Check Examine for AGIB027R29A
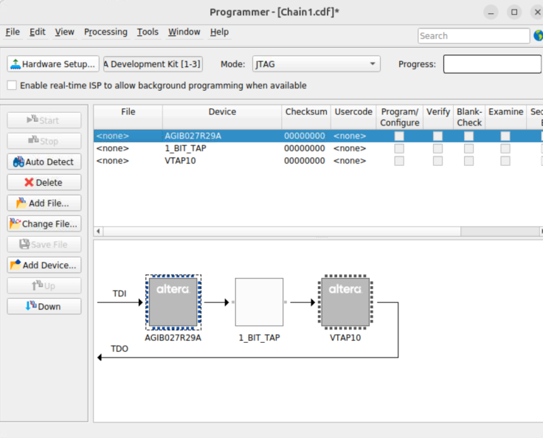Viewport: 543px width, 438px height. pyautogui.click(x=505, y=136)
